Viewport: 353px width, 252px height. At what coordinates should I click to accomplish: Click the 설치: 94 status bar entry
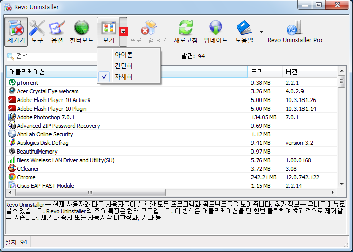(x=16, y=242)
